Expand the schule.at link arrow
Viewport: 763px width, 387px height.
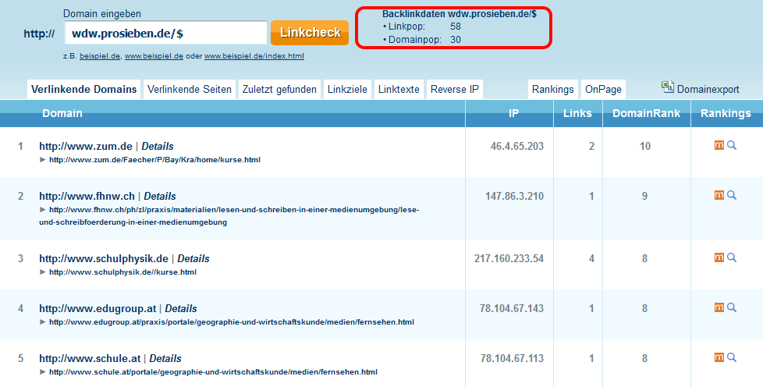[43, 372]
